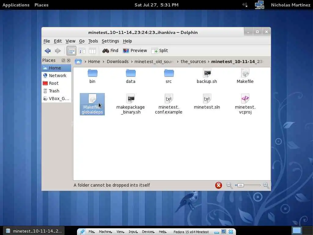Screen dimensions: 313x235
Task: Click the grey forward arrow
Action: pyautogui.click(x=58, y=51)
